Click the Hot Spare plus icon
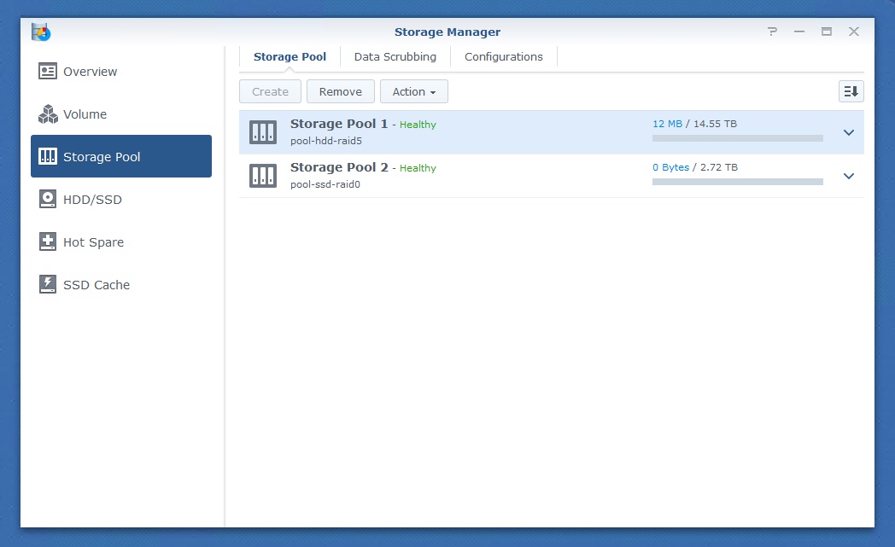895x547 pixels. click(48, 242)
